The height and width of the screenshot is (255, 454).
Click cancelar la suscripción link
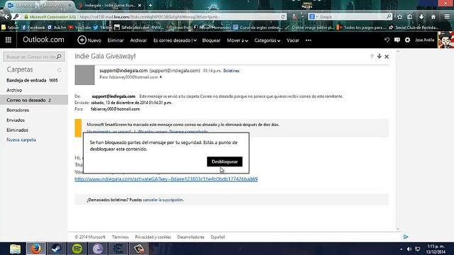(163, 200)
